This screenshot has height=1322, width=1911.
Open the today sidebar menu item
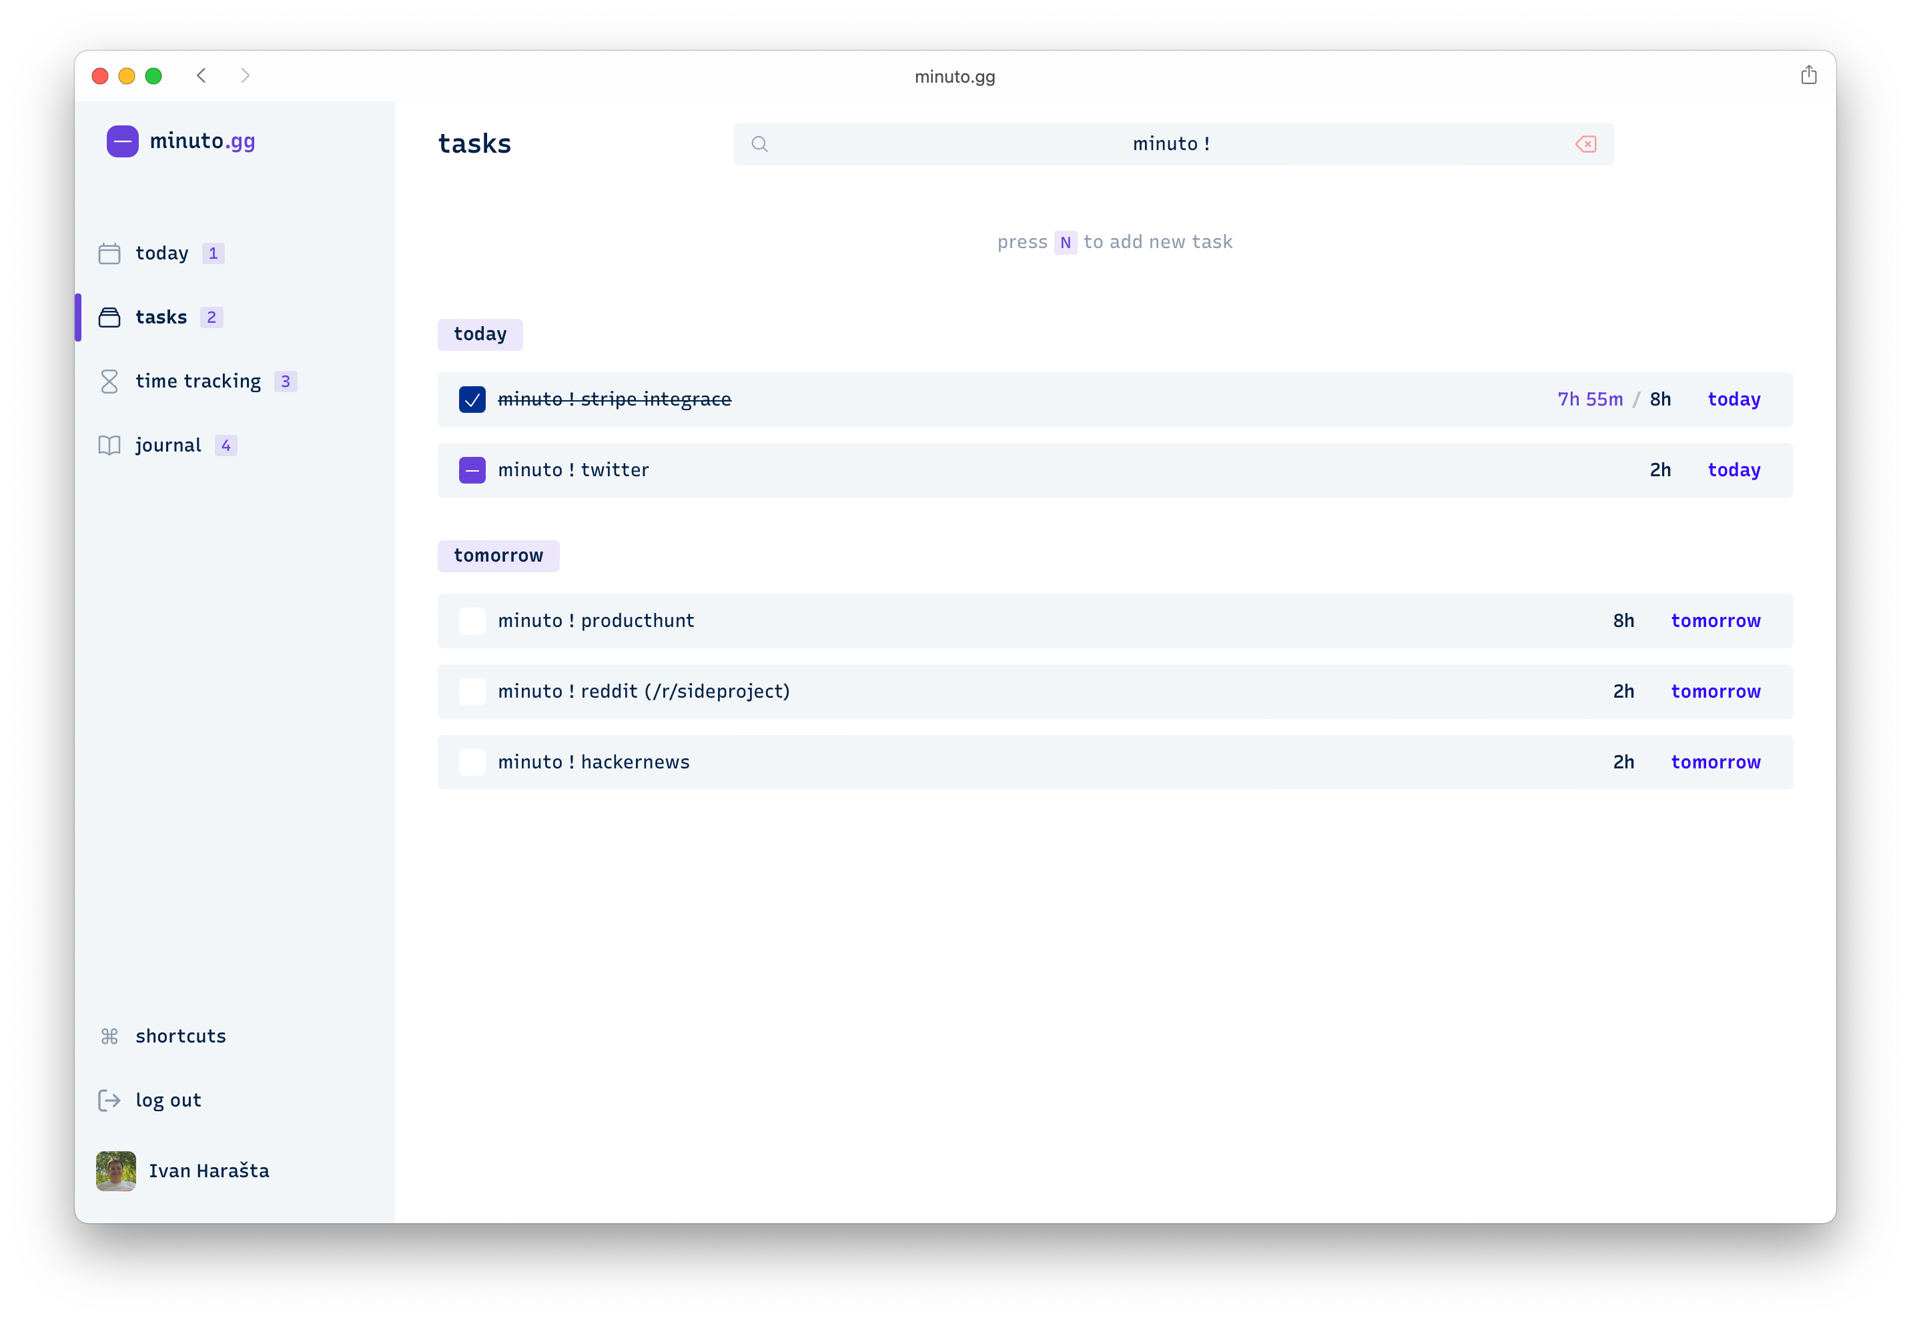(161, 253)
